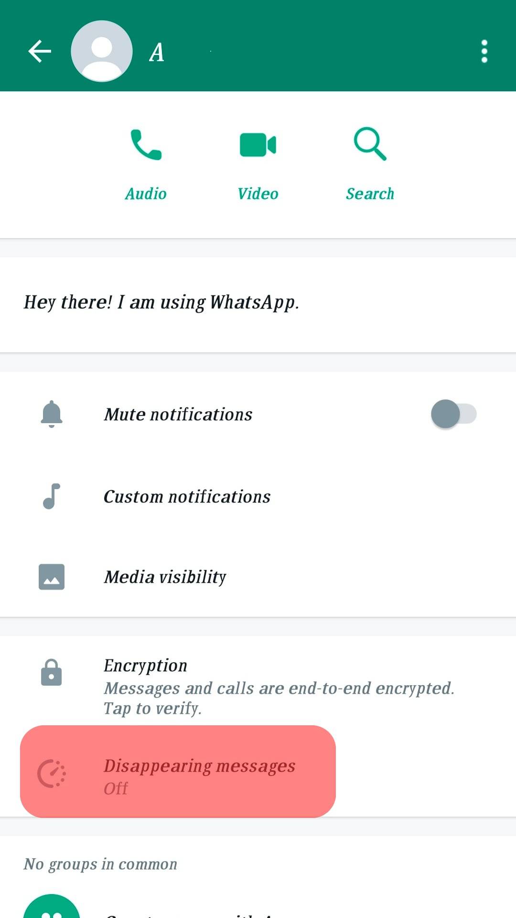Tap the Audio label
Image resolution: width=516 pixels, height=918 pixels.
[x=146, y=194]
